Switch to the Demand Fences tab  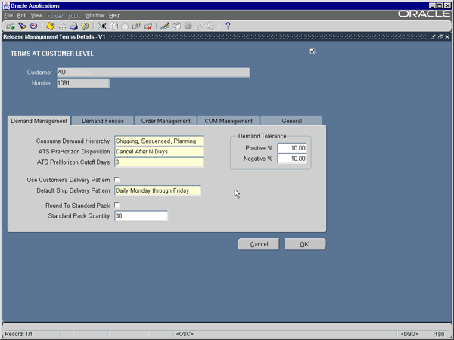pyautogui.click(x=103, y=121)
